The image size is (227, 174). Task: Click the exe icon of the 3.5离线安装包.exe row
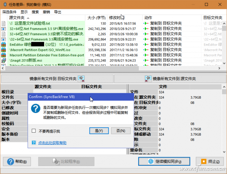click(3, 39)
